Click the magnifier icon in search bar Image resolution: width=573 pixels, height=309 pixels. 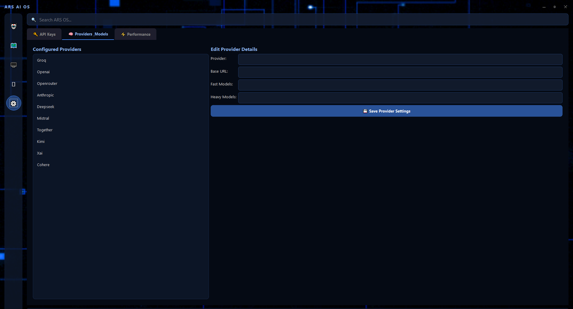34,20
